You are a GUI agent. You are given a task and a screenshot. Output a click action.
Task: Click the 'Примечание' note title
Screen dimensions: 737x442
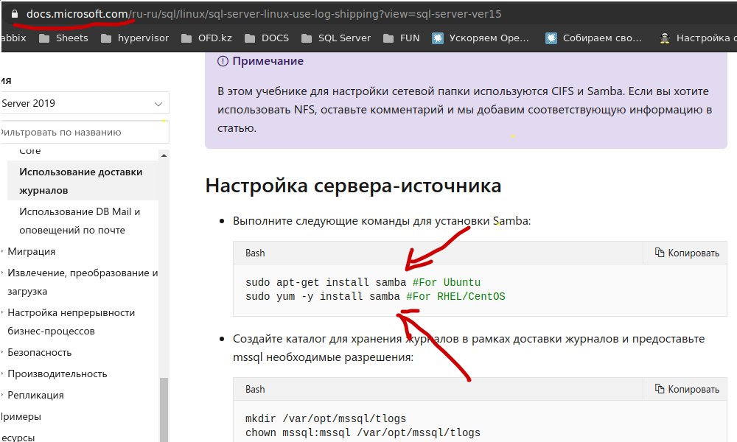click(x=268, y=61)
